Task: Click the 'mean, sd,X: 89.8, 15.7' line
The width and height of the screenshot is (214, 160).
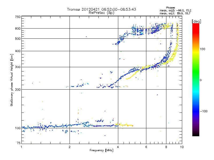Action: tap(175, 13)
